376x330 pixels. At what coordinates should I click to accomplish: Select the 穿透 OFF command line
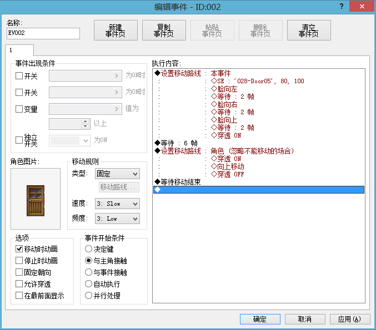pyautogui.click(x=259, y=174)
